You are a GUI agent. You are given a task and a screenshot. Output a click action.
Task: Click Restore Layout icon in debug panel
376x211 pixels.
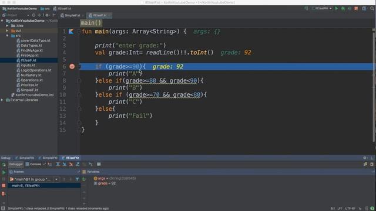click(x=365, y=164)
